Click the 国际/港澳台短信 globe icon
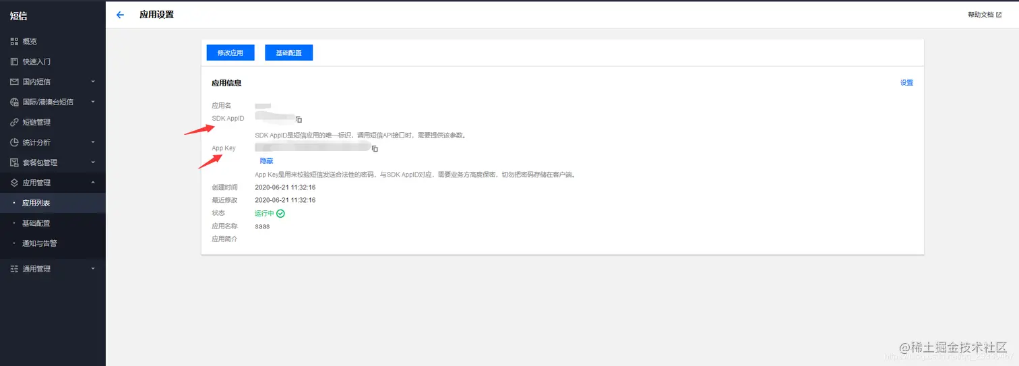 click(14, 102)
